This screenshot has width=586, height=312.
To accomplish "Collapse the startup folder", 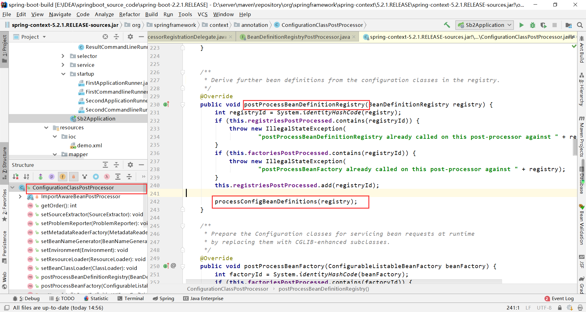I will click(63, 74).
